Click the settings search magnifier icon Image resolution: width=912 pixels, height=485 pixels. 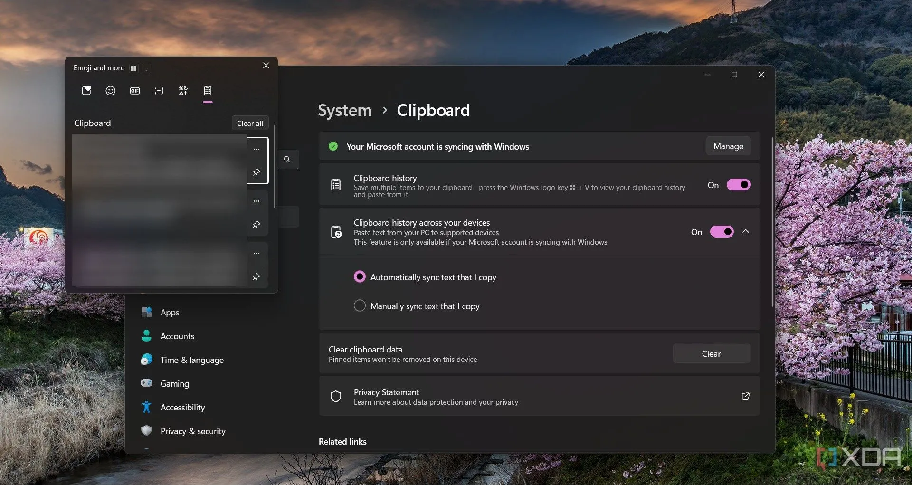click(287, 160)
